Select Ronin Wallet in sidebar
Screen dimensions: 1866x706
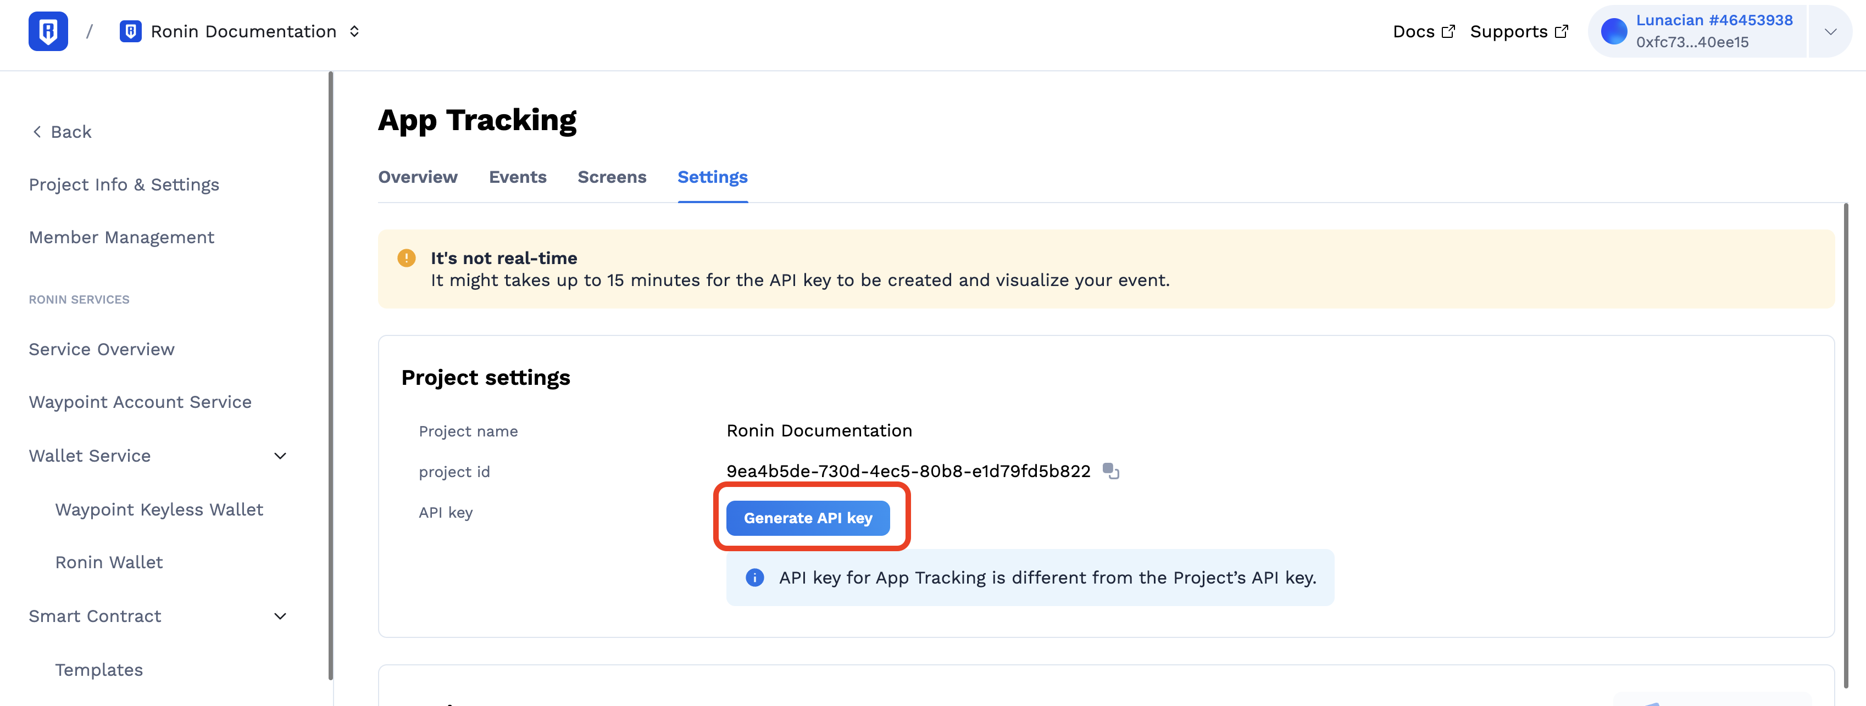tap(109, 562)
